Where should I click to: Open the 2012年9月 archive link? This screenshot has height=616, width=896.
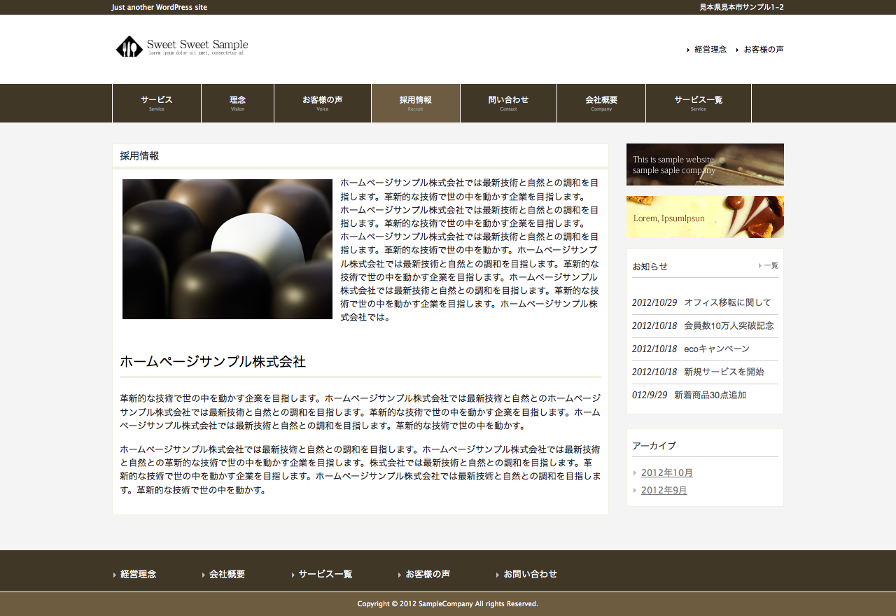click(x=664, y=490)
